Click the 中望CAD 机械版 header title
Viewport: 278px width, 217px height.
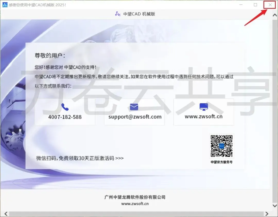[139, 14]
